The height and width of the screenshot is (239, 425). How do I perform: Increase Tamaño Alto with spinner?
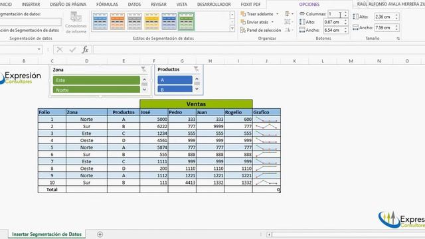[396, 15]
